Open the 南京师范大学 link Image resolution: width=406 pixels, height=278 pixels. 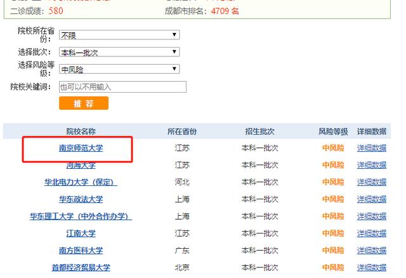pos(81,148)
